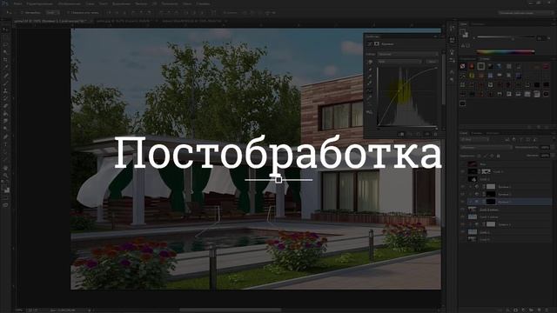The width and height of the screenshot is (557, 313).
Task: Click the Properties panel vertical scrollbar
Action: tap(443, 78)
